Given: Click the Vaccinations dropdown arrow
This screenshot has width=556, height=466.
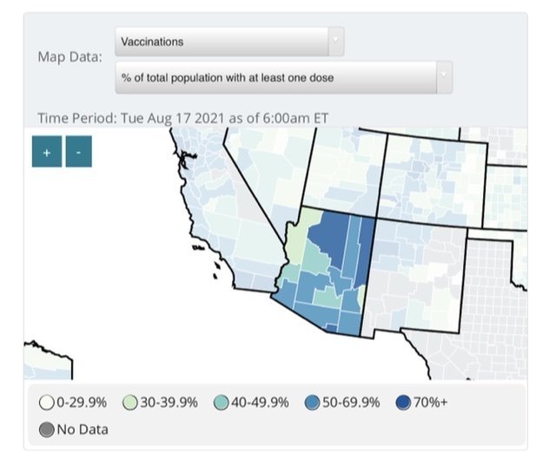Looking at the screenshot, I should tap(335, 42).
